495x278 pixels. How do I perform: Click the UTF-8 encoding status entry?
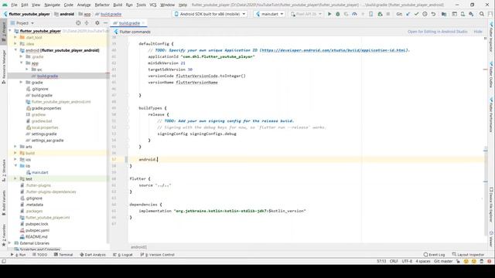[x=407, y=261]
